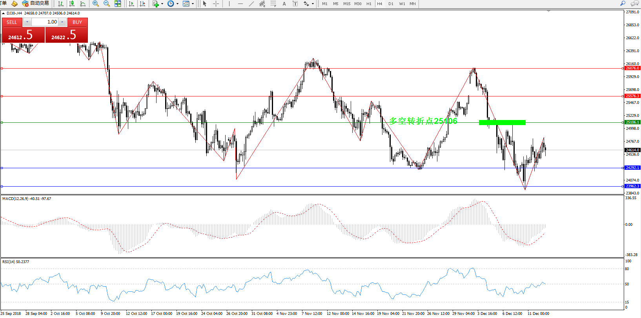Expand the periodicity clock dropdown arrow

click(177, 4)
